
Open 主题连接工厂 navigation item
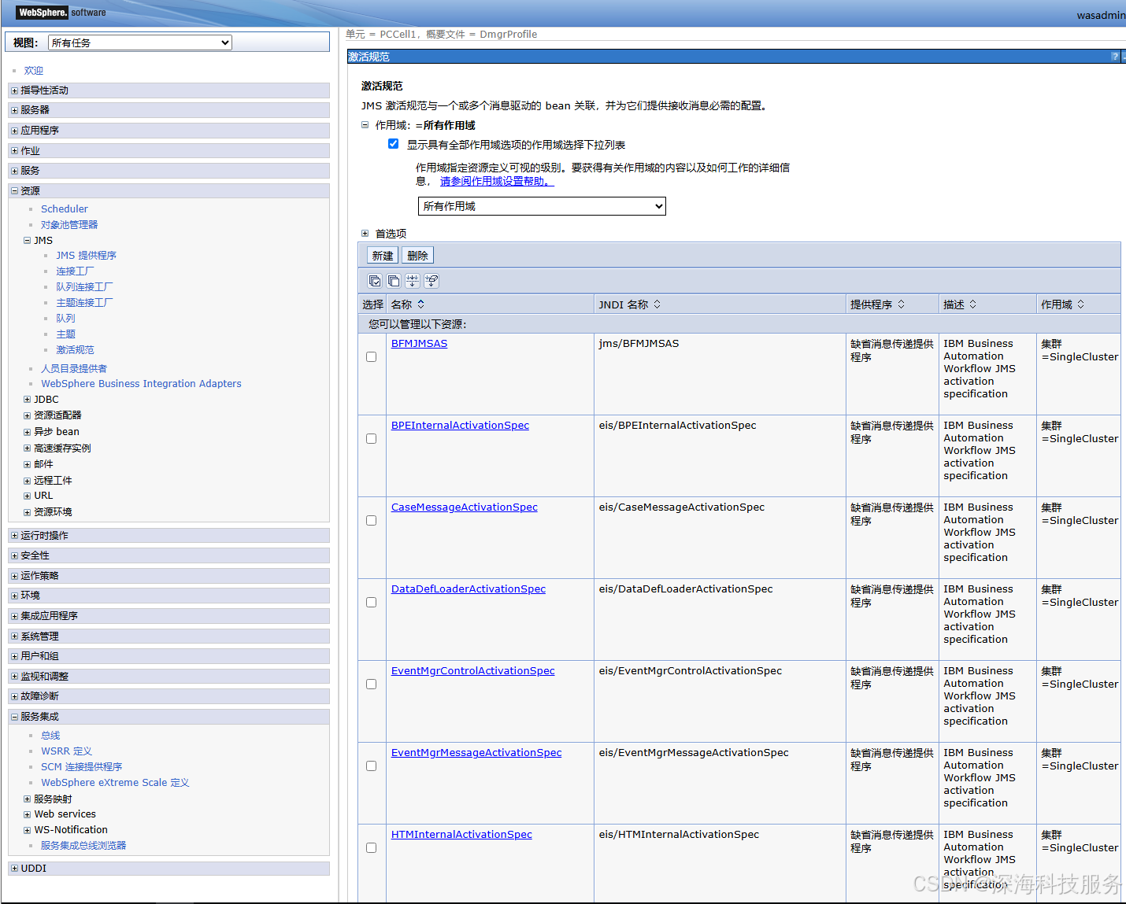(84, 303)
